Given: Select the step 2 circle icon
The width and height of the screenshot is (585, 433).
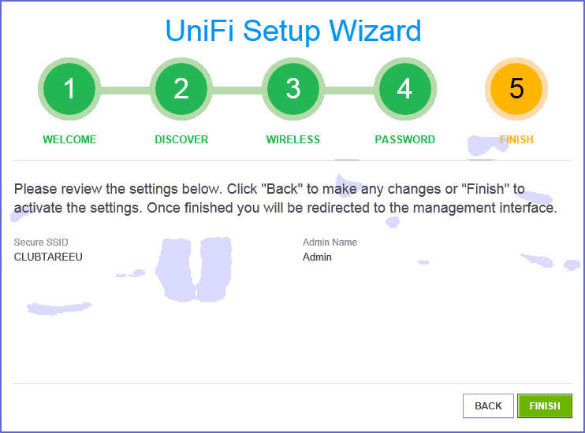Looking at the screenshot, I should pyautogui.click(x=181, y=89).
